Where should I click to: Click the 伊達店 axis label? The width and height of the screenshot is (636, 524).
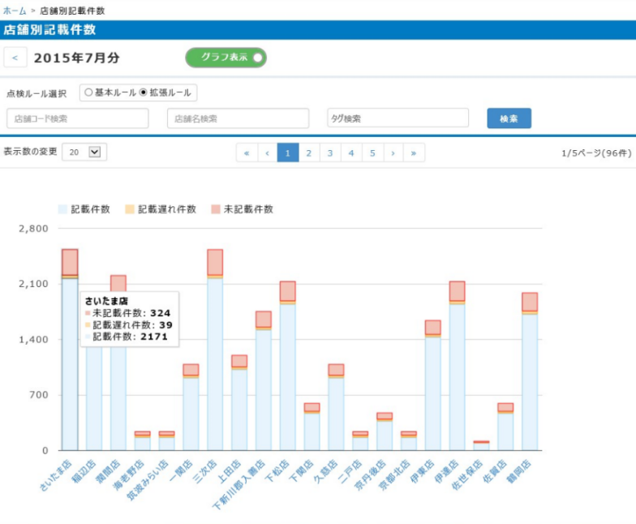[447, 470]
